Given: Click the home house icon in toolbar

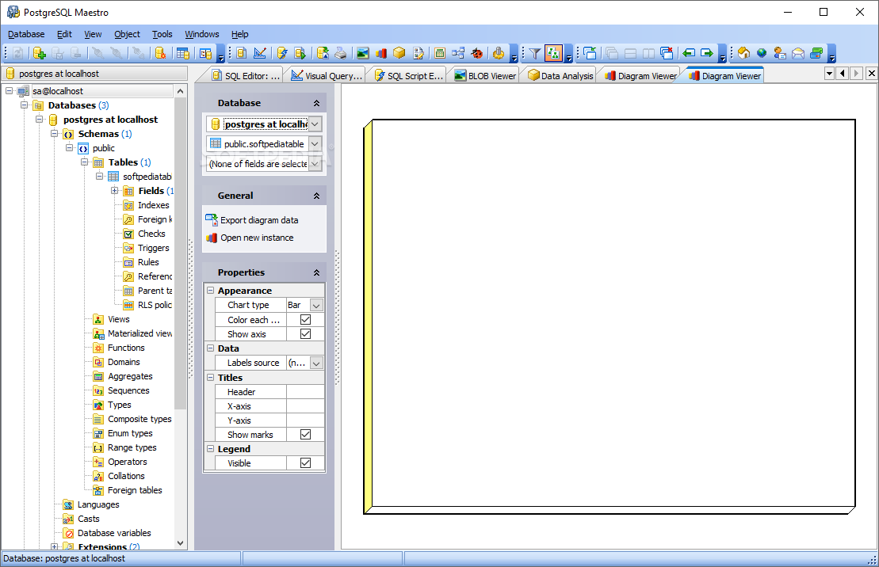Looking at the screenshot, I should pos(744,53).
